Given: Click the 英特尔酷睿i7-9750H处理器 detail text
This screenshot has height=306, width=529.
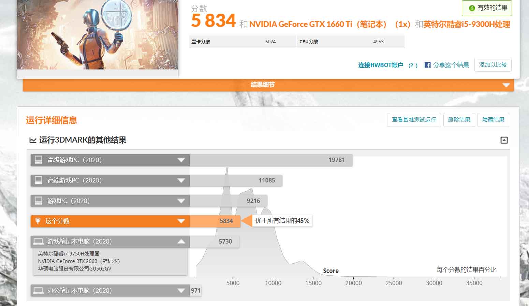Looking at the screenshot, I should (69, 254).
